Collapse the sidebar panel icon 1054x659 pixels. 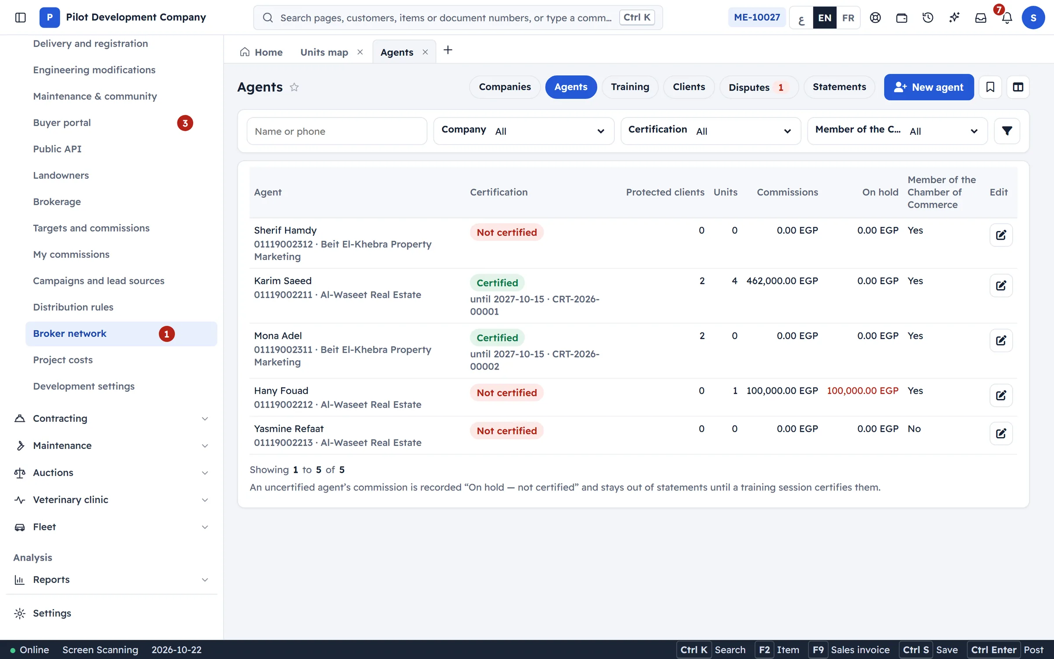[20, 18]
